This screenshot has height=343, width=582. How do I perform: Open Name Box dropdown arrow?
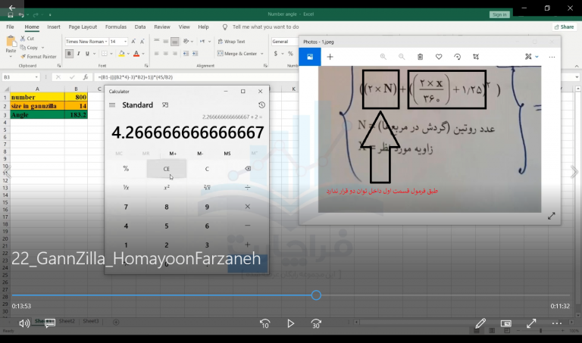click(36, 77)
